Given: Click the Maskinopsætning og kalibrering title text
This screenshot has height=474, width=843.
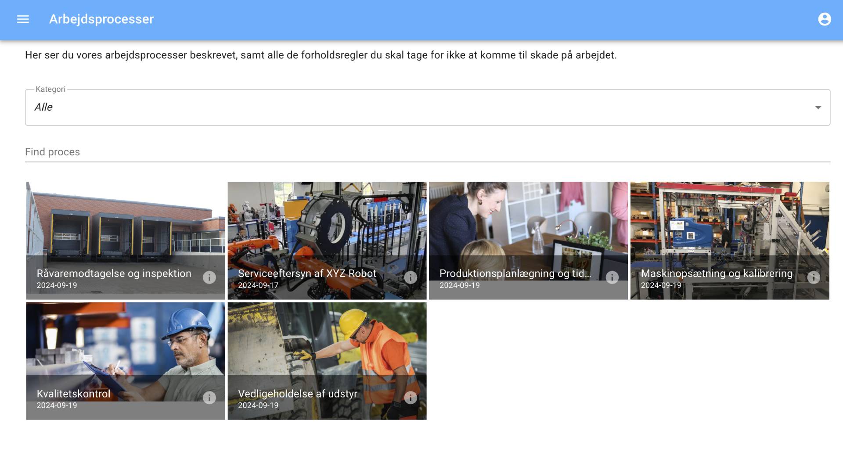Looking at the screenshot, I should pyautogui.click(x=717, y=273).
